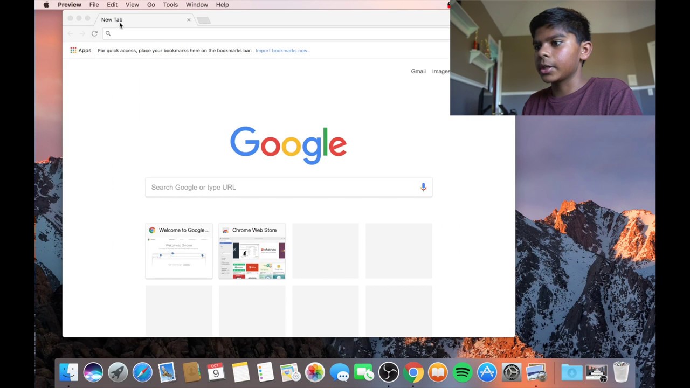Open the Reminders list icon
The width and height of the screenshot is (690, 388).
coord(265,372)
